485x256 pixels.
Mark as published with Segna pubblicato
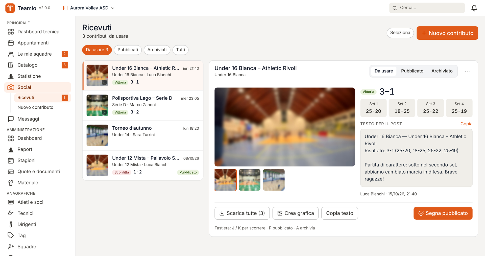coord(443,213)
